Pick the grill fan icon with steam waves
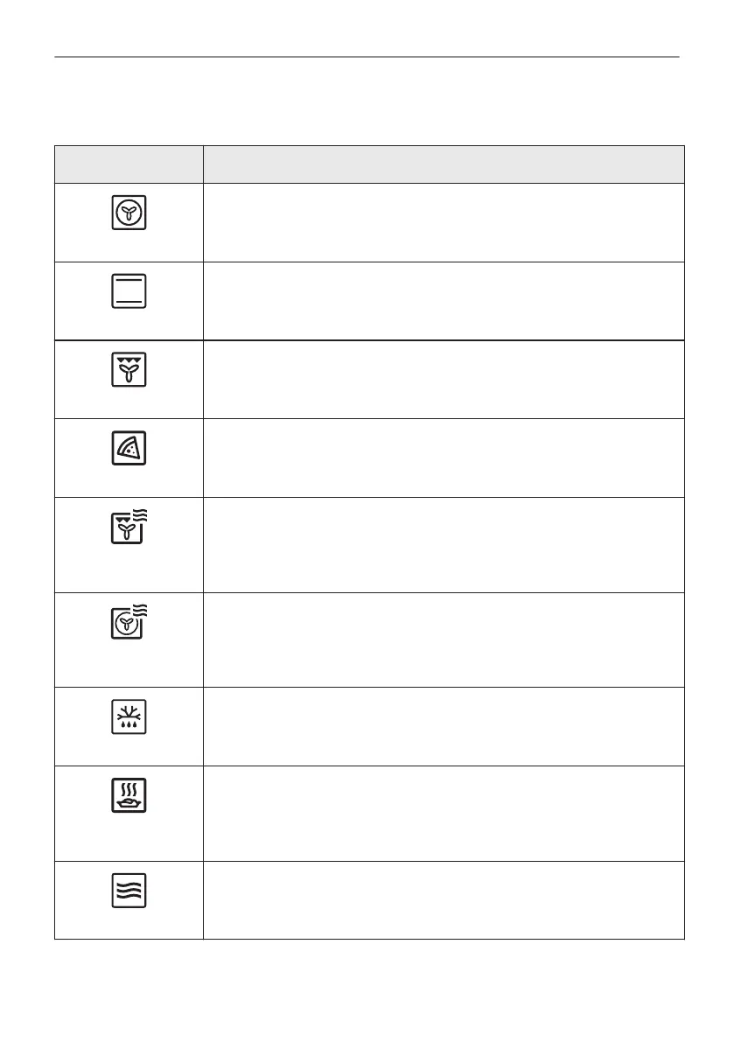The image size is (734, 1042). 130,528
